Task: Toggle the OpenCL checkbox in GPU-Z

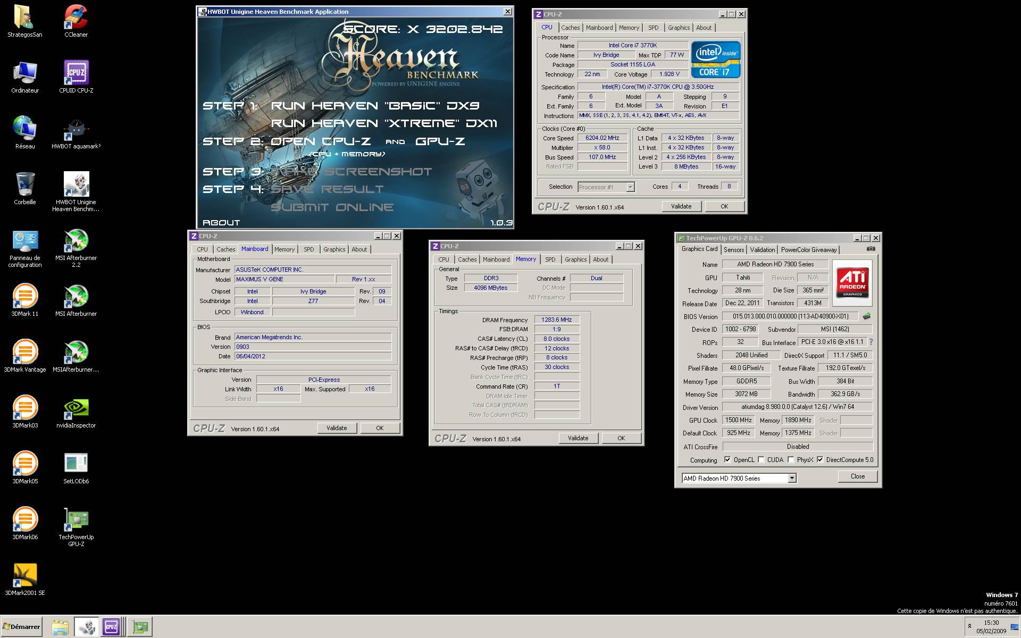Action: click(727, 460)
